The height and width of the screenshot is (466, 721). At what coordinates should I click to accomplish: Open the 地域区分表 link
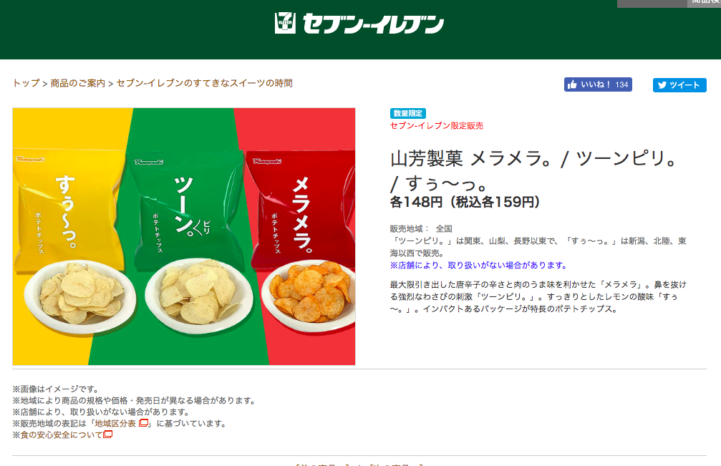[x=115, y=423]
